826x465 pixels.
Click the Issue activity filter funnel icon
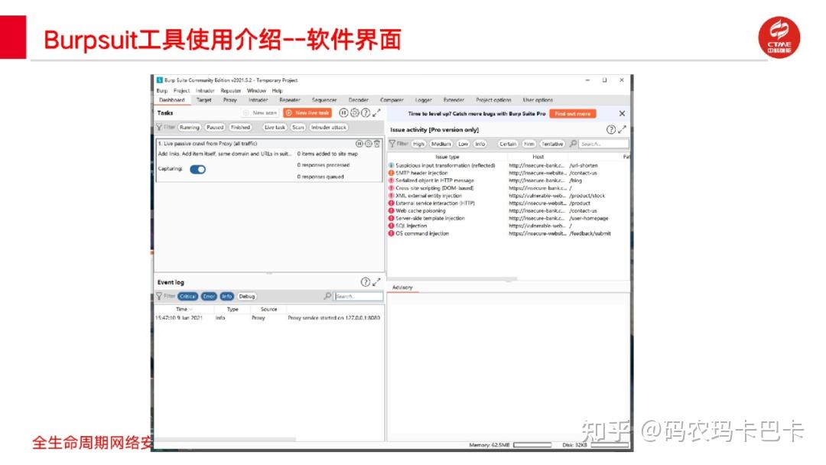pos(392,143)
